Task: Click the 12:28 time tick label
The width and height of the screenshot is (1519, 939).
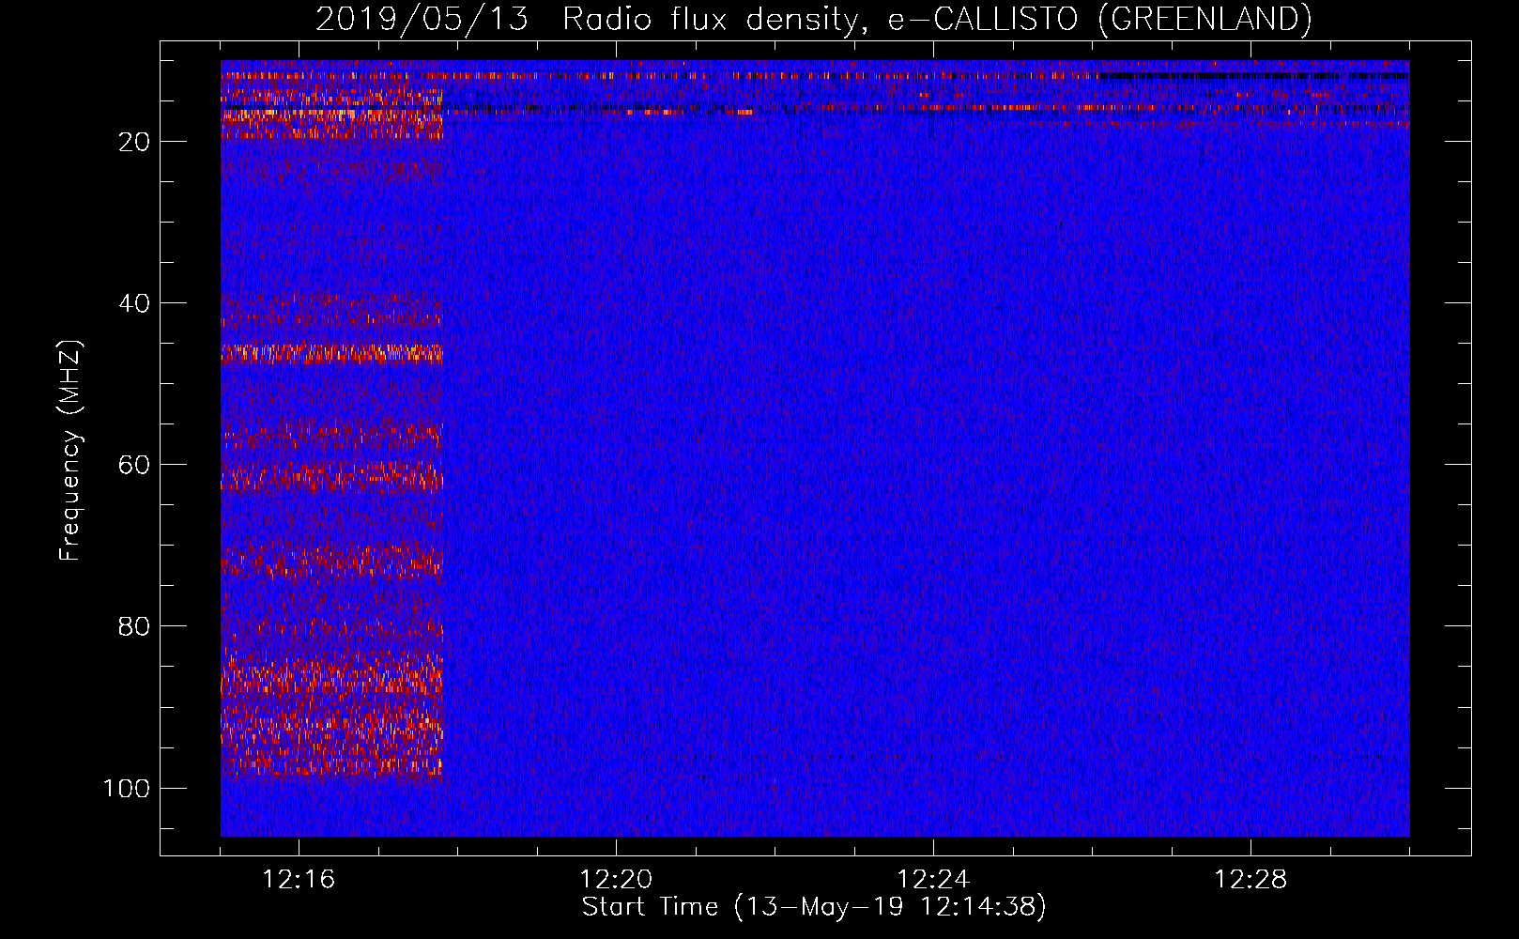Action: pos(1250,880)
